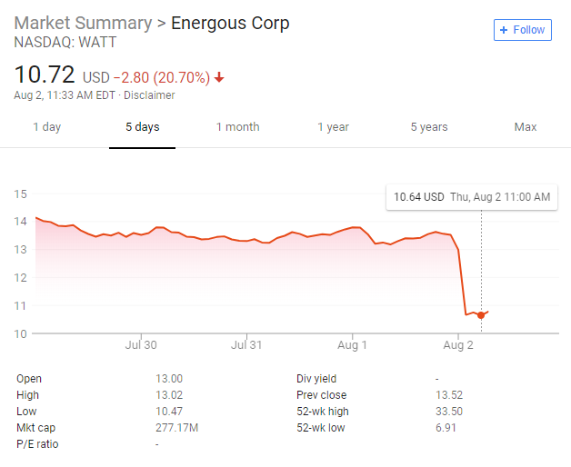The height and width of the screenshot is (467, 571).
Task: Click the plus icon in Follow
Action: point(505,30)
